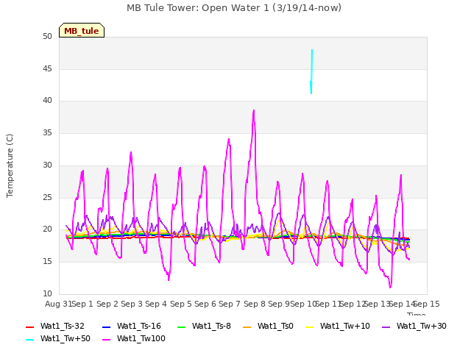Click the cyan Wat1_Tw+50 spike on Sep 10
The height and width of the screenshot is (353, 471).
click(x=311, y=71)
